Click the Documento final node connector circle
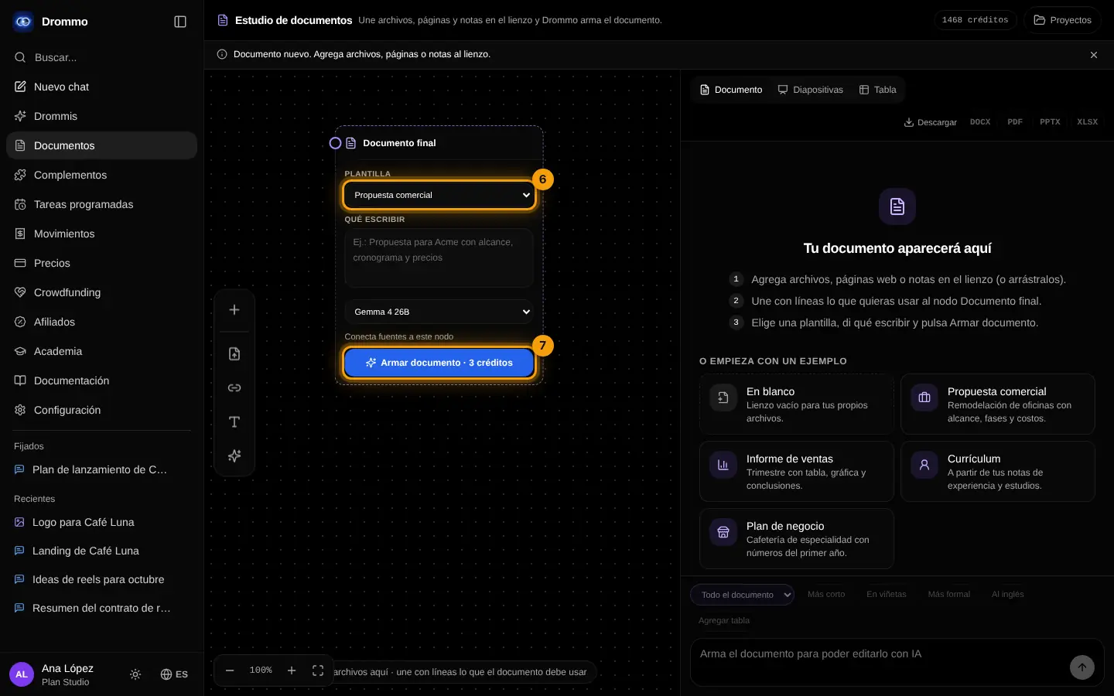 335,143
